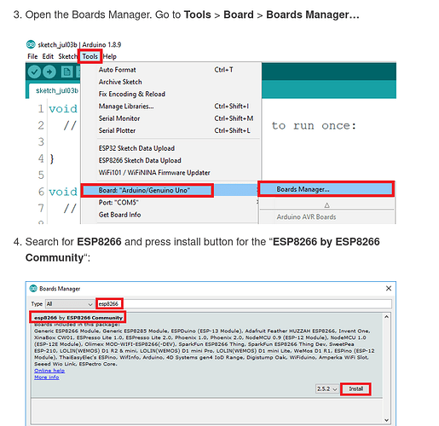
Task: Open the Tools menu
Action: pos(90,56)
